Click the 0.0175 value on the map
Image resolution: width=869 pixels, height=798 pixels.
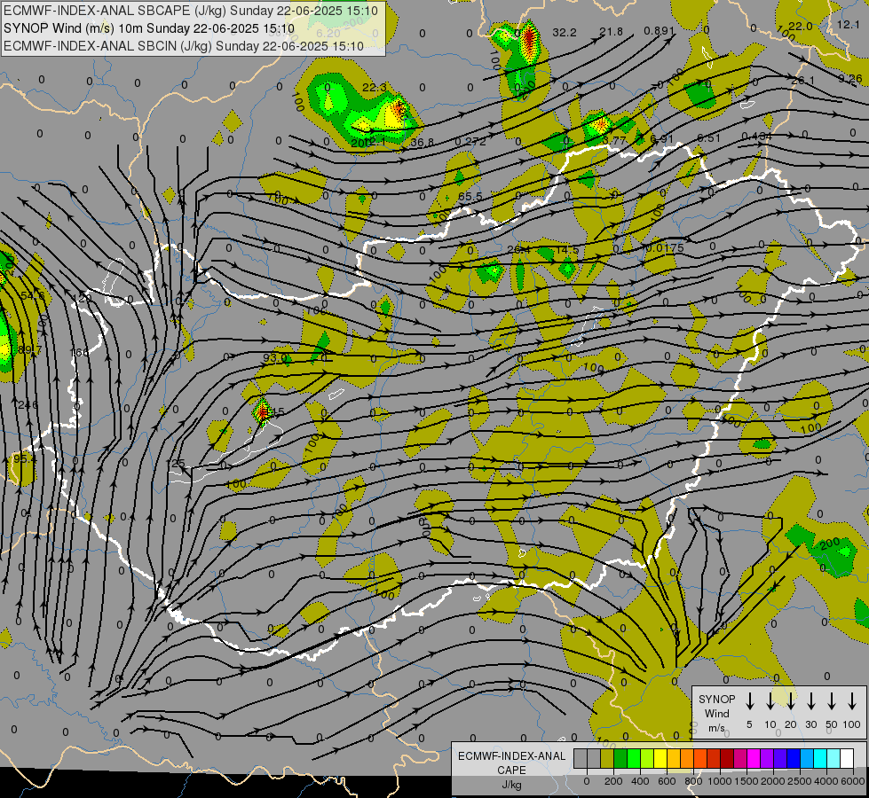665,247
